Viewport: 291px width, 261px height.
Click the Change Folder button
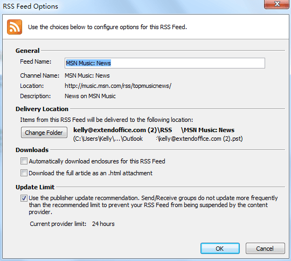click(44, 133)
